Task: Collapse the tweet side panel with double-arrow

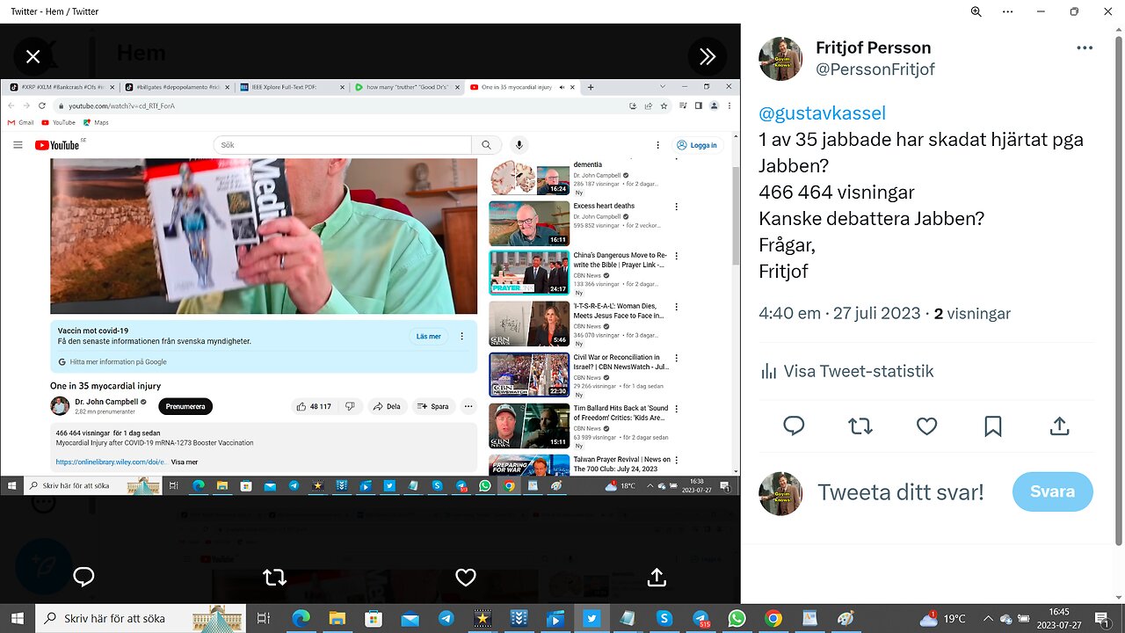Action: click(708, 56)
